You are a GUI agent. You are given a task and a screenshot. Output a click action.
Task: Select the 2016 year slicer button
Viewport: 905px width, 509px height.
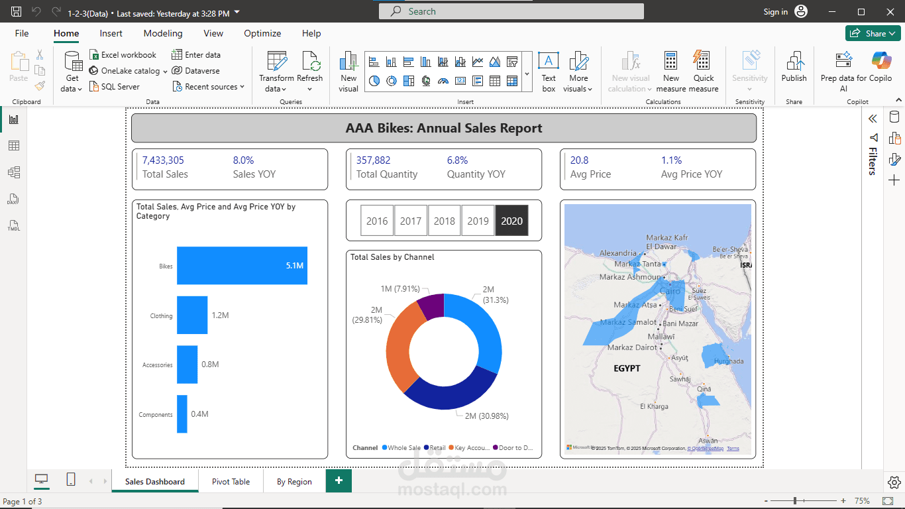pyautogui.click(x=377, y=221)
